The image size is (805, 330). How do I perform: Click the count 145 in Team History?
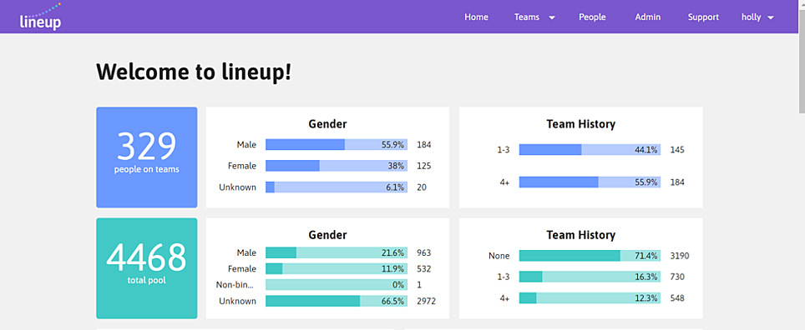(677, 150)
